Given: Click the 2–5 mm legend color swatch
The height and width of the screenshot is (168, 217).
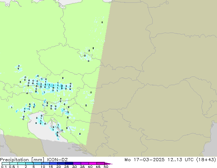Looking at the screenshot, I should 29,164.
